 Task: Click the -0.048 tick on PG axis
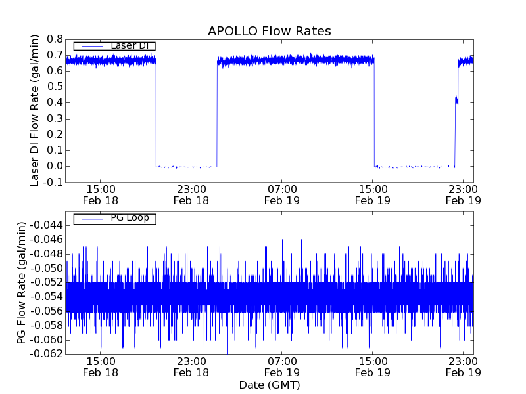(x=46, y=254)
